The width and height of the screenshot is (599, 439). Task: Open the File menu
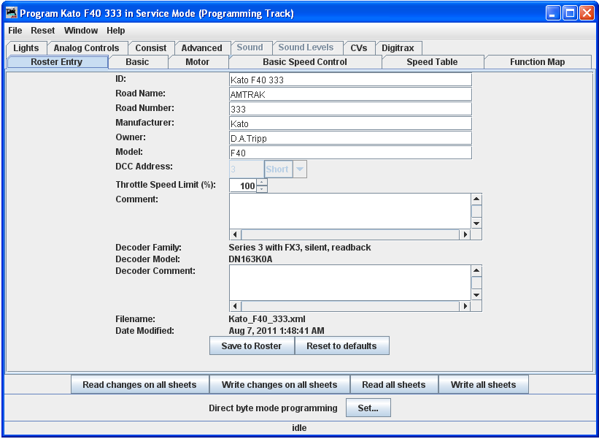[x=15, y=31]
